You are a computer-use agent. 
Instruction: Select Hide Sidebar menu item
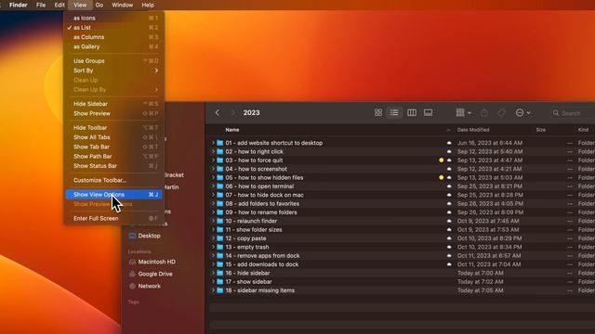[x=113, y=104]
